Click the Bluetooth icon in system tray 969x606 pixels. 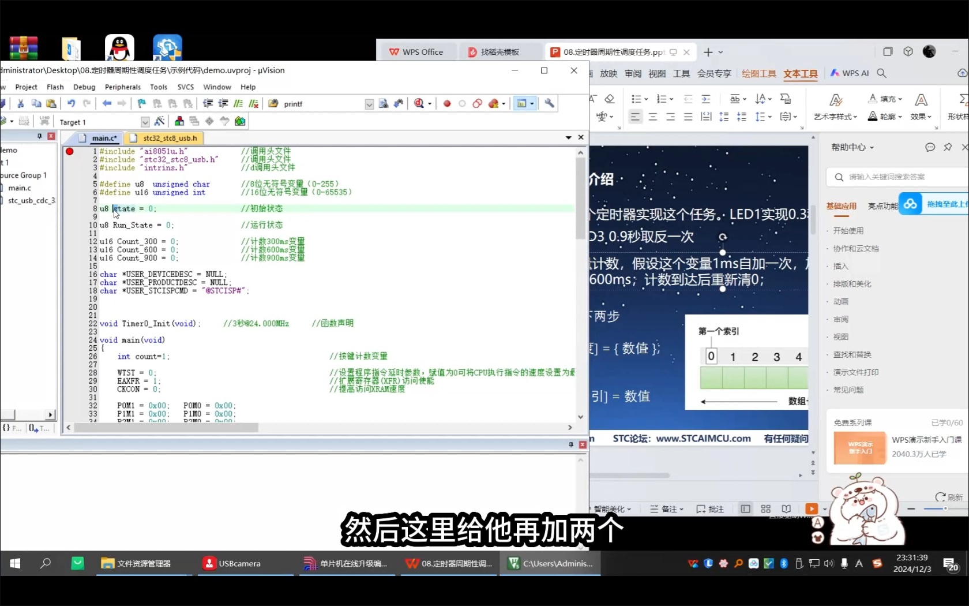coord(784,563)
